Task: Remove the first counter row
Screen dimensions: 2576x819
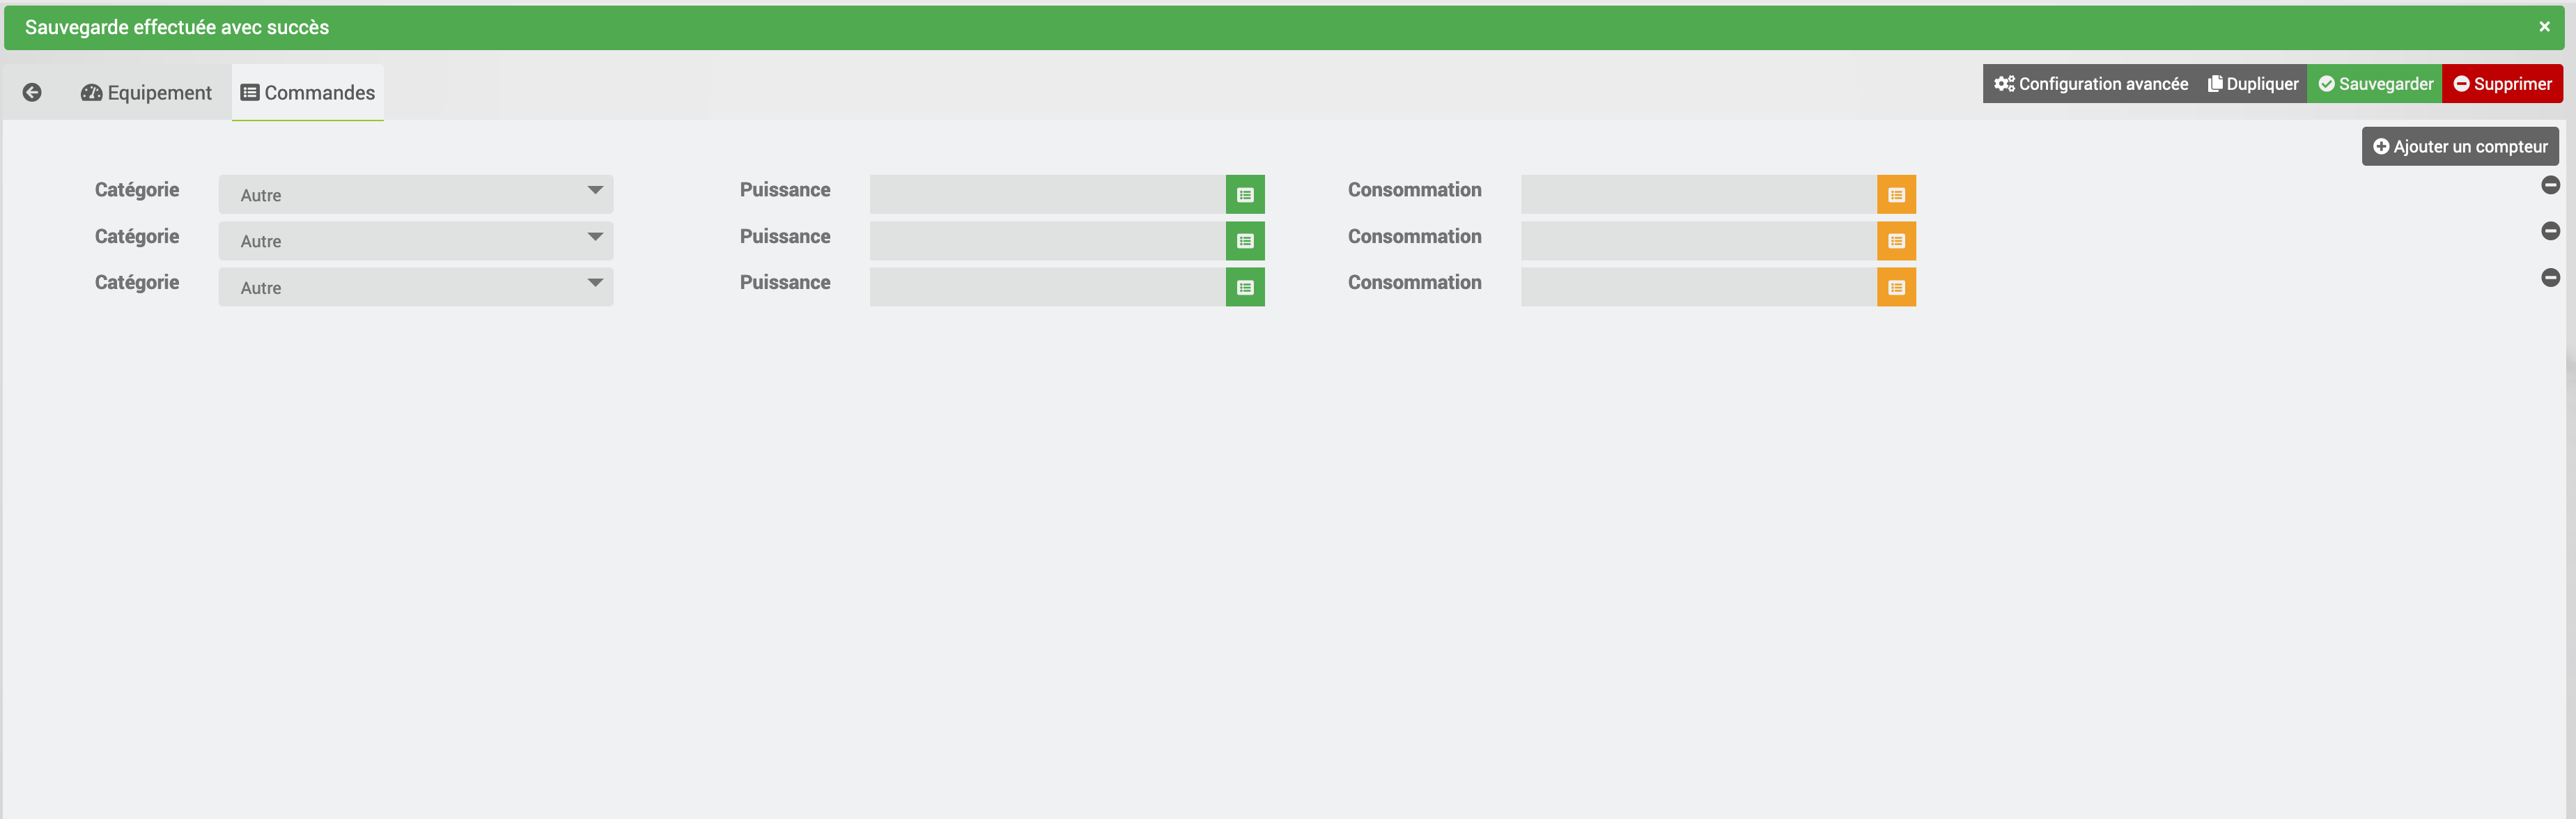Action: tap(2550, 185)
